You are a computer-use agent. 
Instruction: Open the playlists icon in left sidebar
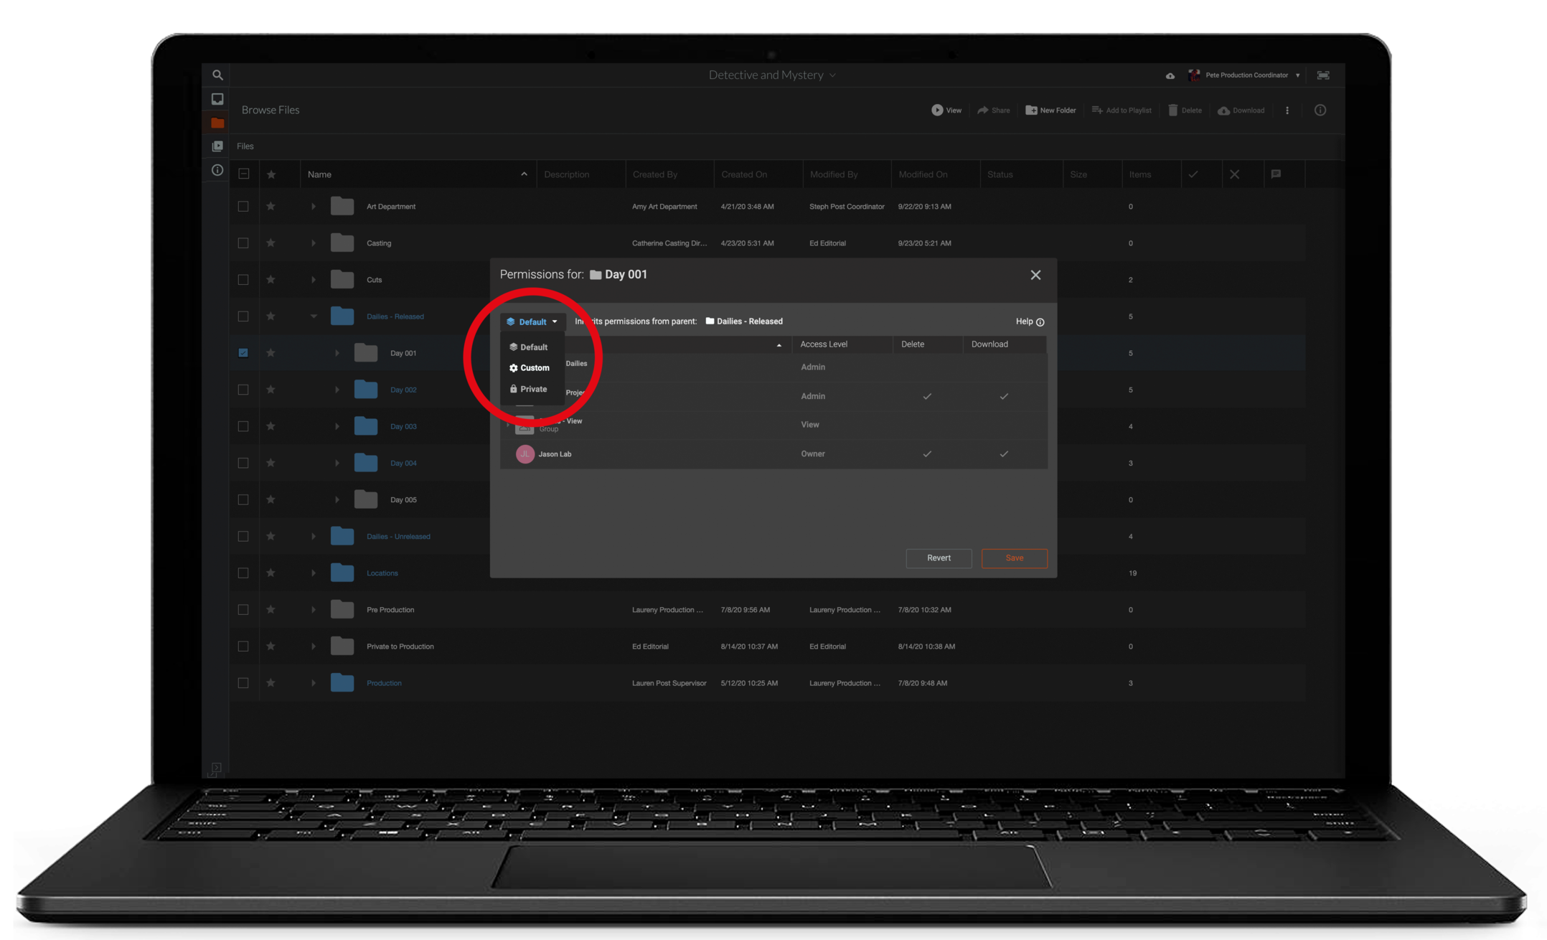[217, 146]
